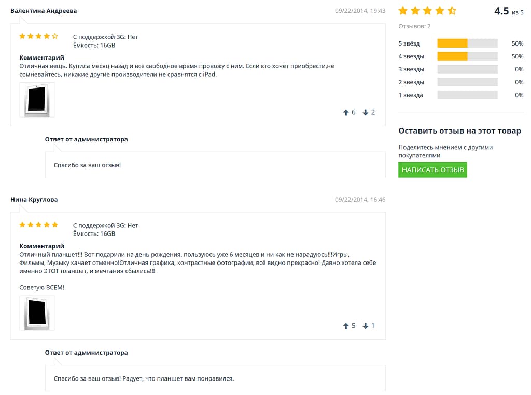Image resolution: width=531 pixels, height=395 pixels.
Task: Click reviewer name Валентина Андреева
Action: click(44, 11)
